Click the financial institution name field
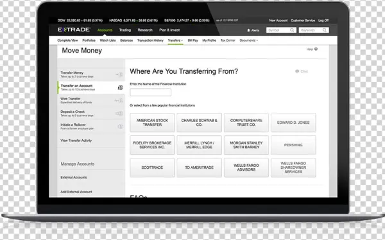The image size is (385, 240). pos(151,92)
